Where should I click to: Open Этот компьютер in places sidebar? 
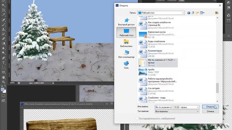click(x=127, y=54)
